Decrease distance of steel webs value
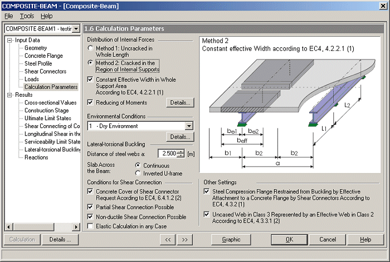Image resolution: width=390 pixels, height=262 pixels. coord(181,155)
